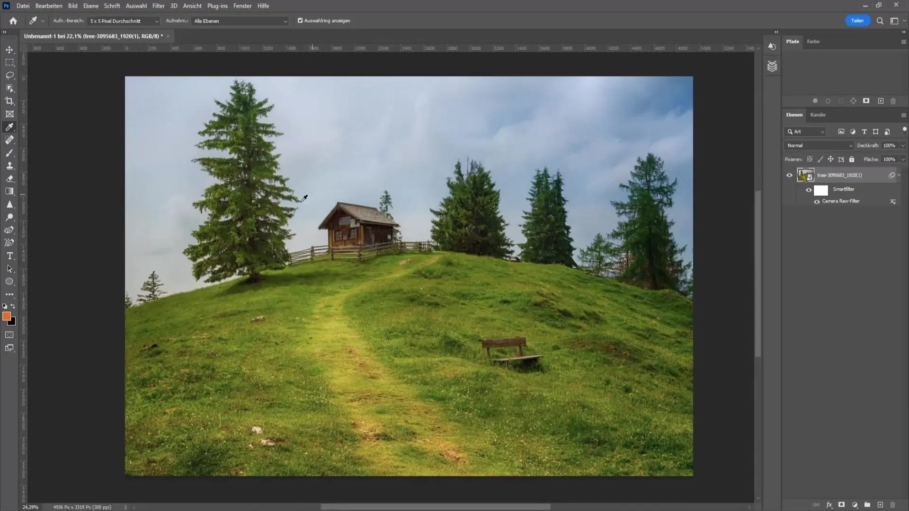This screenshot has height=511, width=909.
Task: Select the Frame tool
Action: 9,114
